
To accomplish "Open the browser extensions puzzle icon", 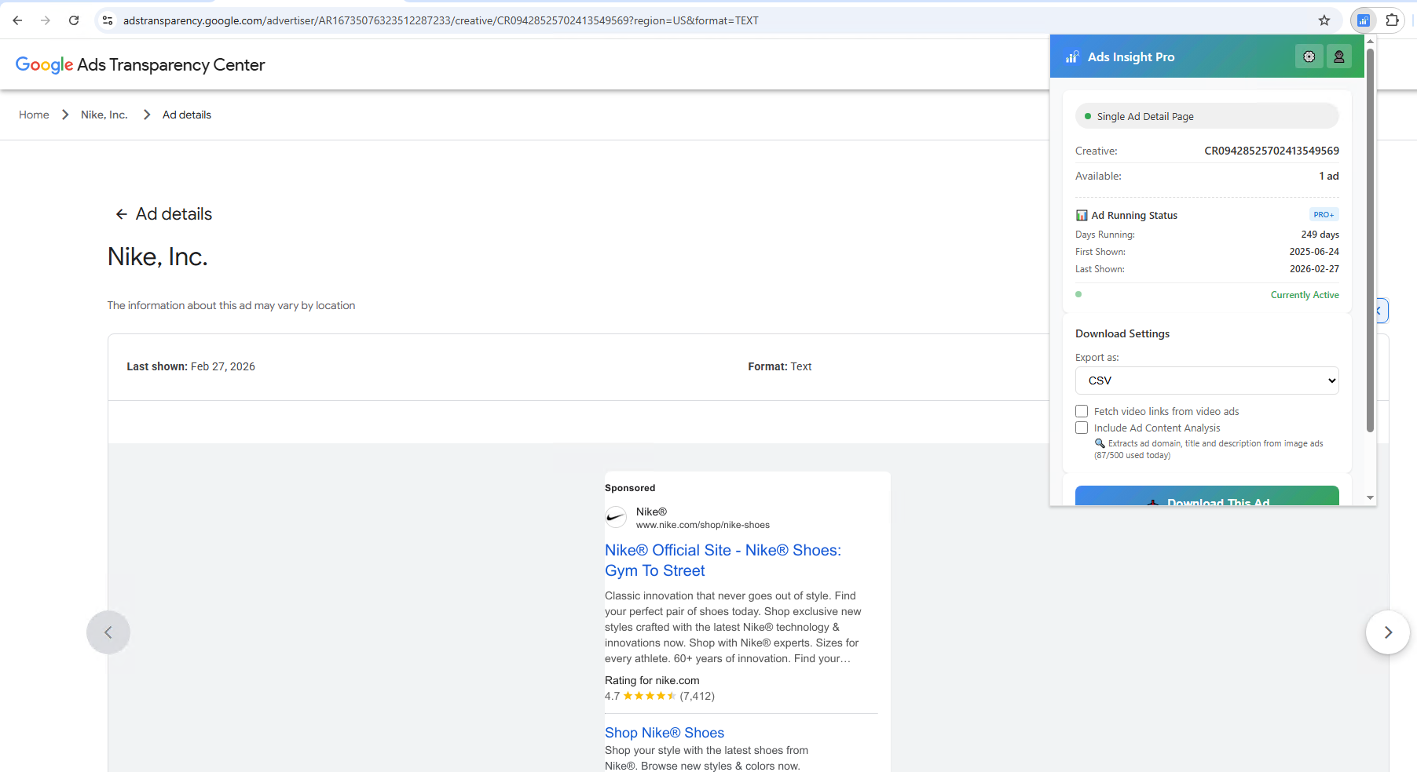I will click(x=1392, y=20).
